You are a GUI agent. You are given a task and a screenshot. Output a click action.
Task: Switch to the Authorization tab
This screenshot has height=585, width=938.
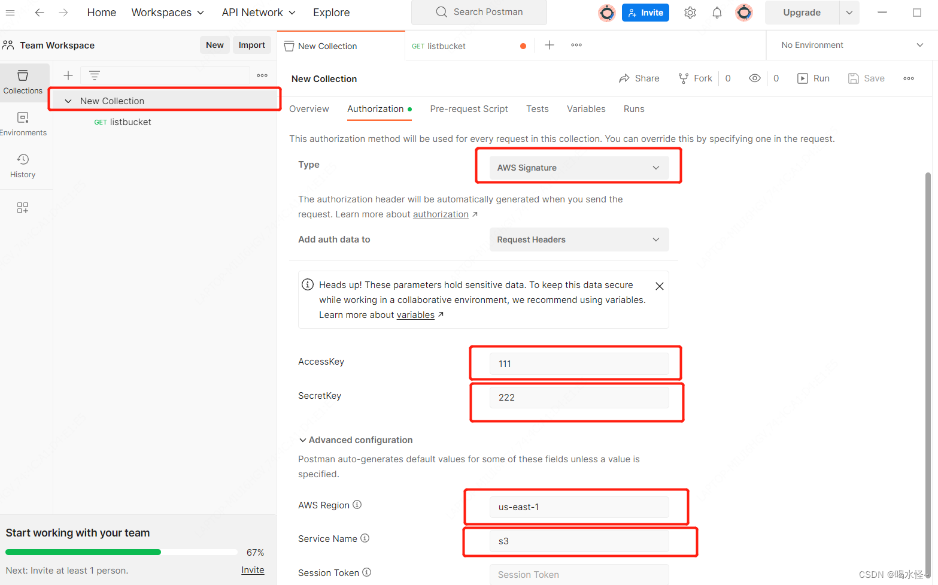[380, 109]
